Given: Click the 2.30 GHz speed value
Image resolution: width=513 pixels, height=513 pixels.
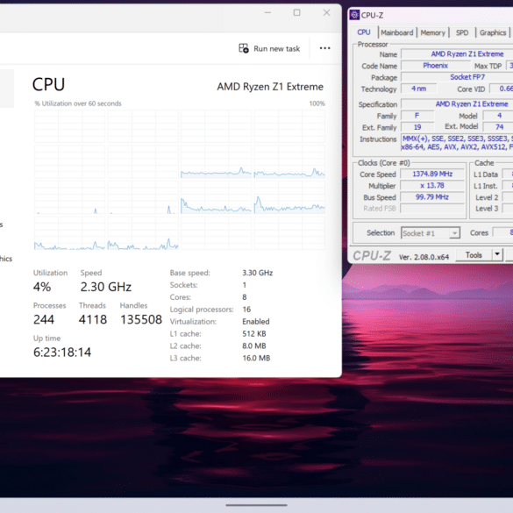Looking at the screenshot, I should (106, 287).
